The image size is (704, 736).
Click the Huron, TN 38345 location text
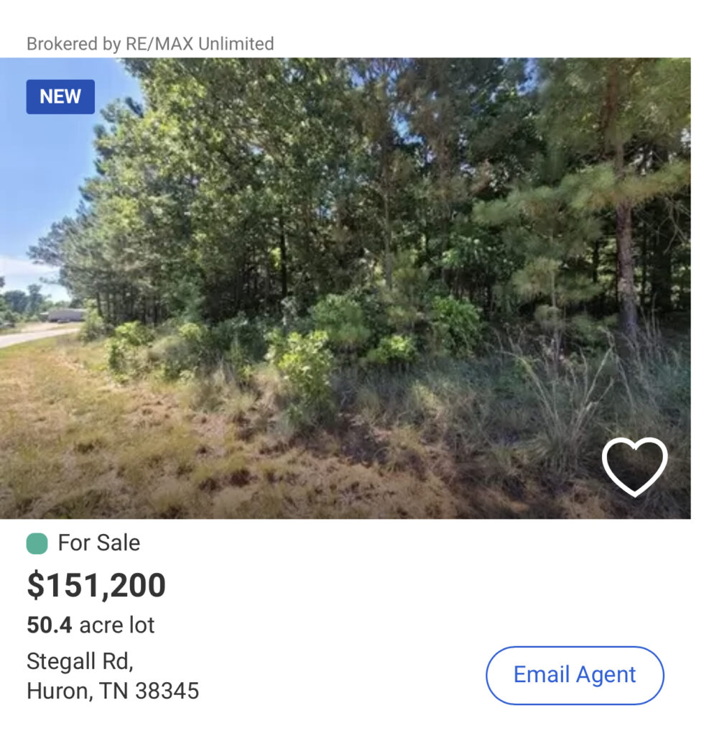[113, 691]
